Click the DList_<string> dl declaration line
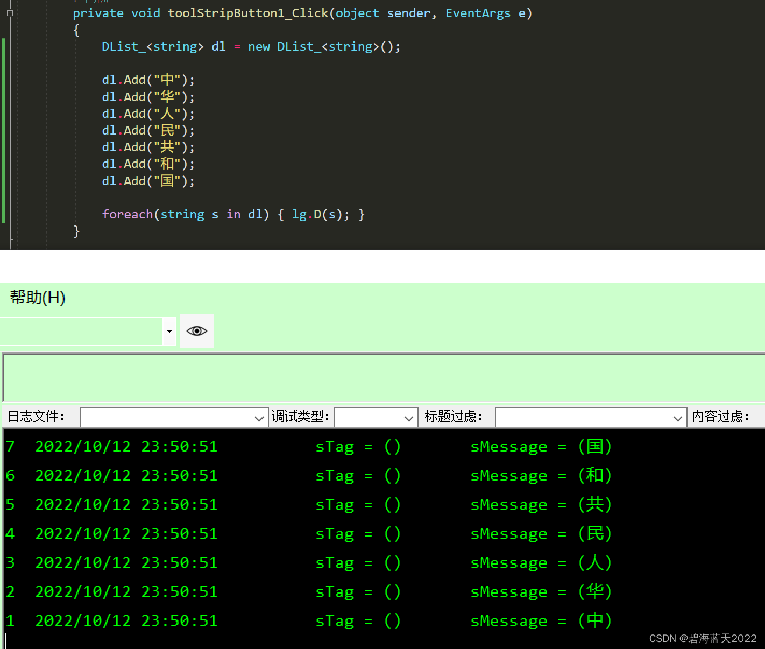Image resolution: width=765 pixels, height=649 pixels. 251,47
